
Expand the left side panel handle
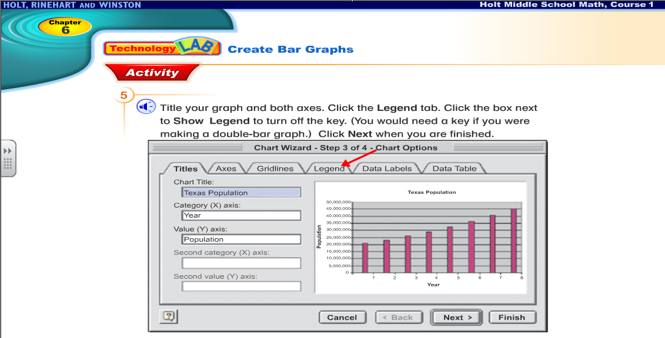point(8,158)
